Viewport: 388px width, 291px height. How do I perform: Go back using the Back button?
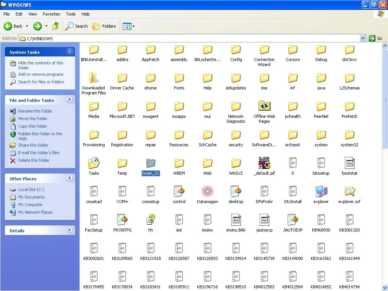point(13,26)
